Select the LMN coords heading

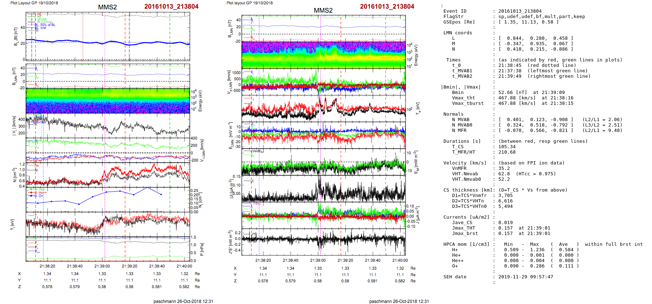point(458,33)
